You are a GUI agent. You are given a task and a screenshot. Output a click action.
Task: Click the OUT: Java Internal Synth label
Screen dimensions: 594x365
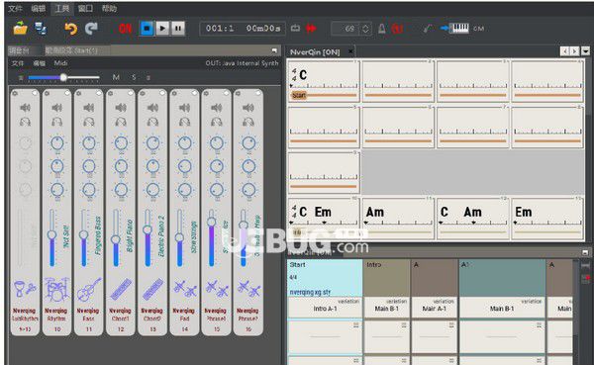pyautogui.click(x=242, y=63)
